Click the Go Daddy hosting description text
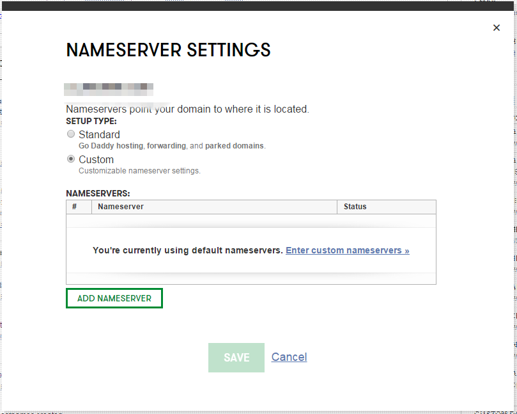The height and width of the screenshot is (414, 517). (x=171, y=146)
